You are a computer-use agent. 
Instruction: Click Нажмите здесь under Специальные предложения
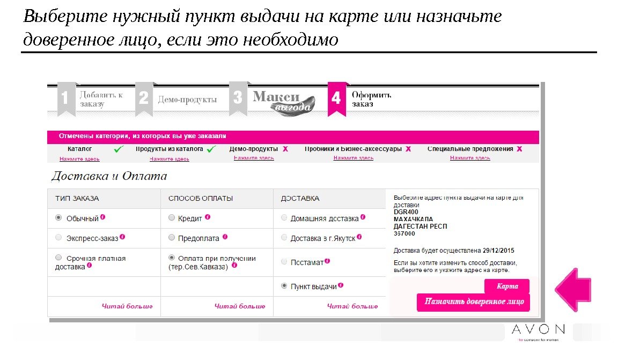coord(470,158)
